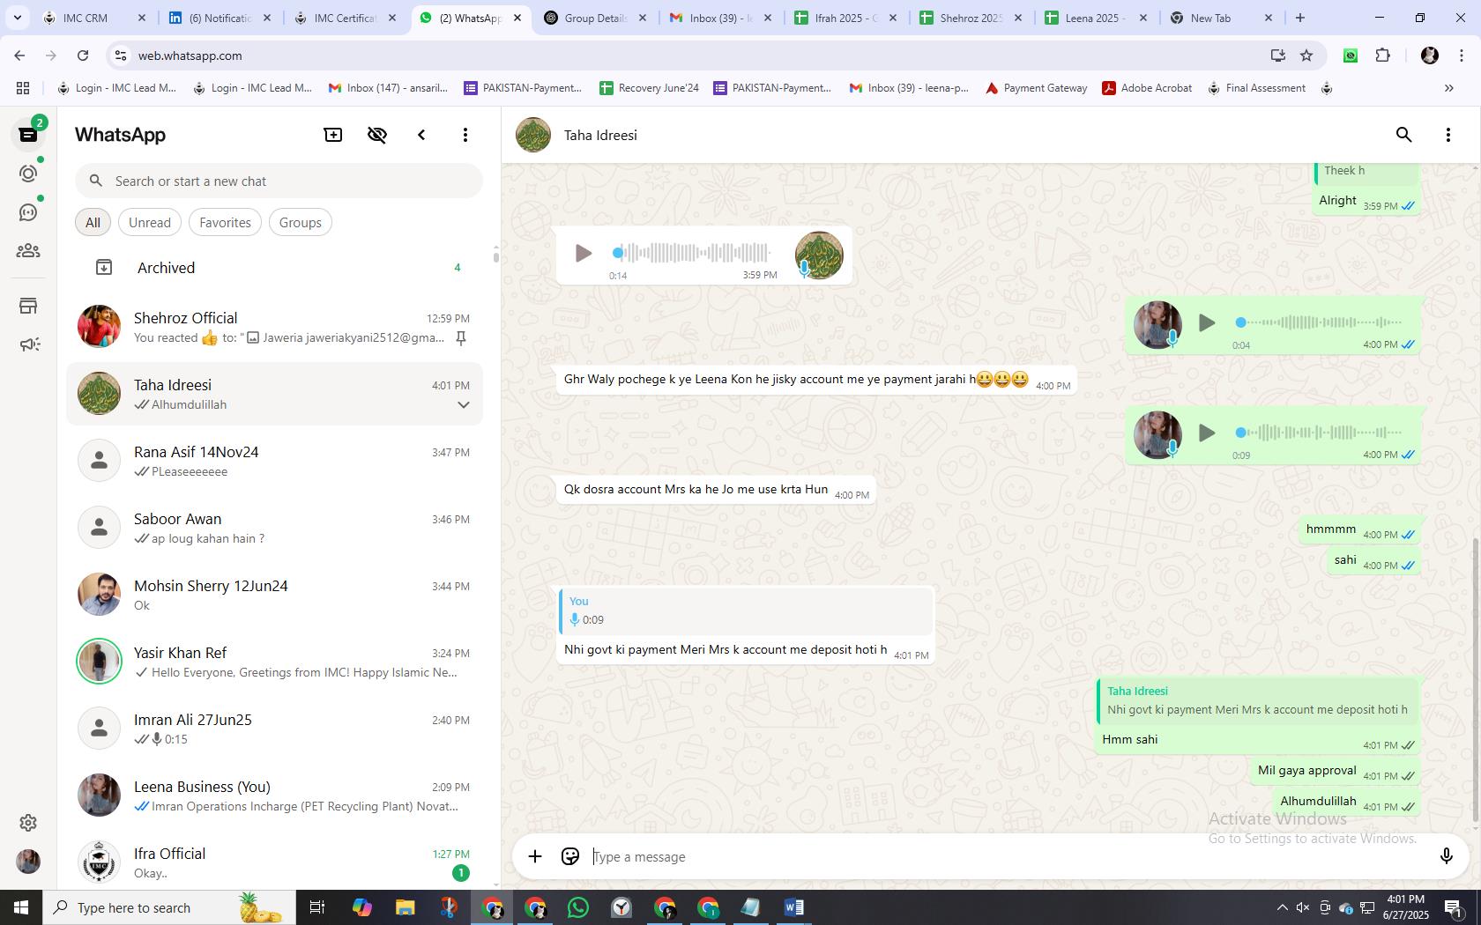1481x925 pixels.
Task: Show hidden system tray icons chevron
Action: [1282, 907]
